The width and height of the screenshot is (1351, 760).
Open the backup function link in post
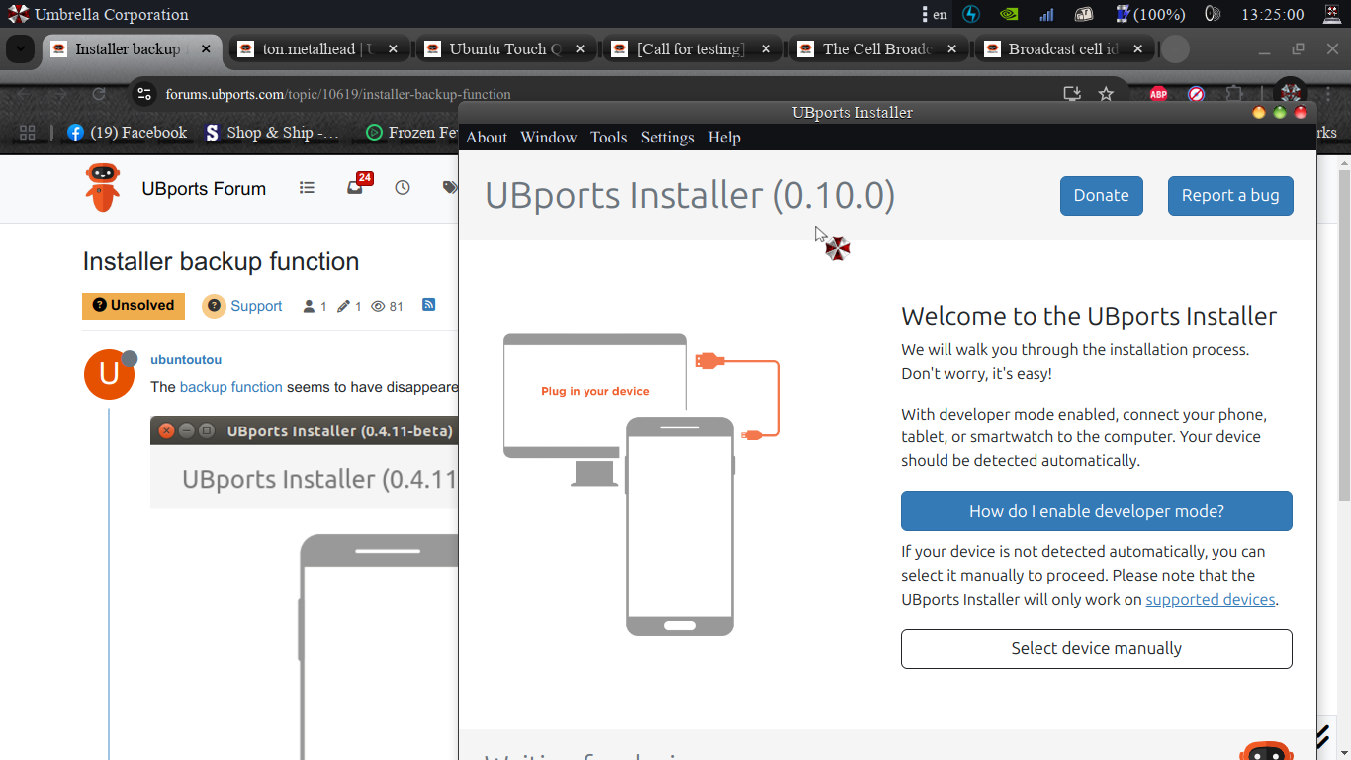point(231,387)
